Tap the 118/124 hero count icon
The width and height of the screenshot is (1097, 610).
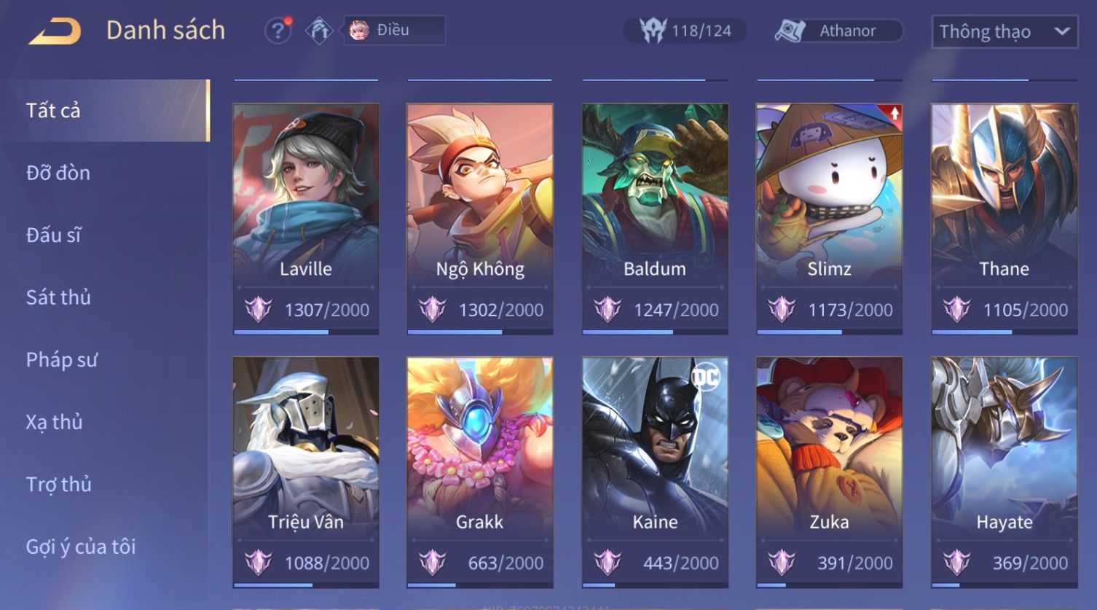(x=653, y=31)
